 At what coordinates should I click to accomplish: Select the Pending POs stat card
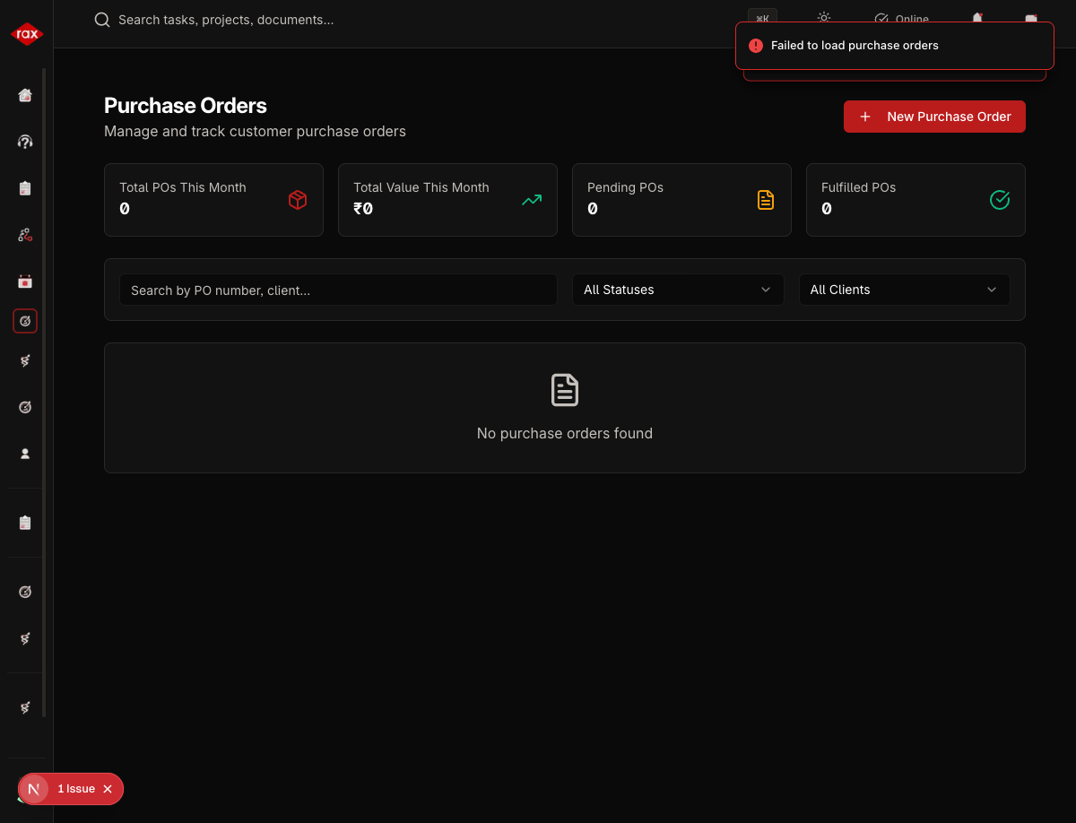[681, 200]
